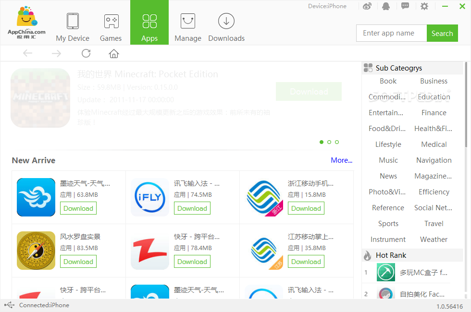Select the Efficiency category
Screen dimensions: 471x312
pos(434,192)
